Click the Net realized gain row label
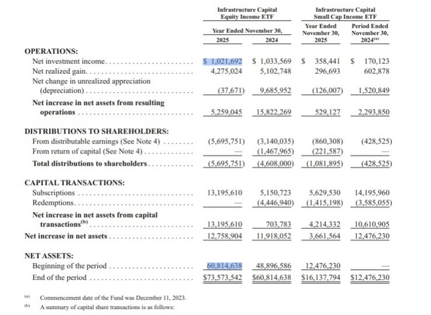The width and height of the screenshot is (431, 315). click(59, 71)
